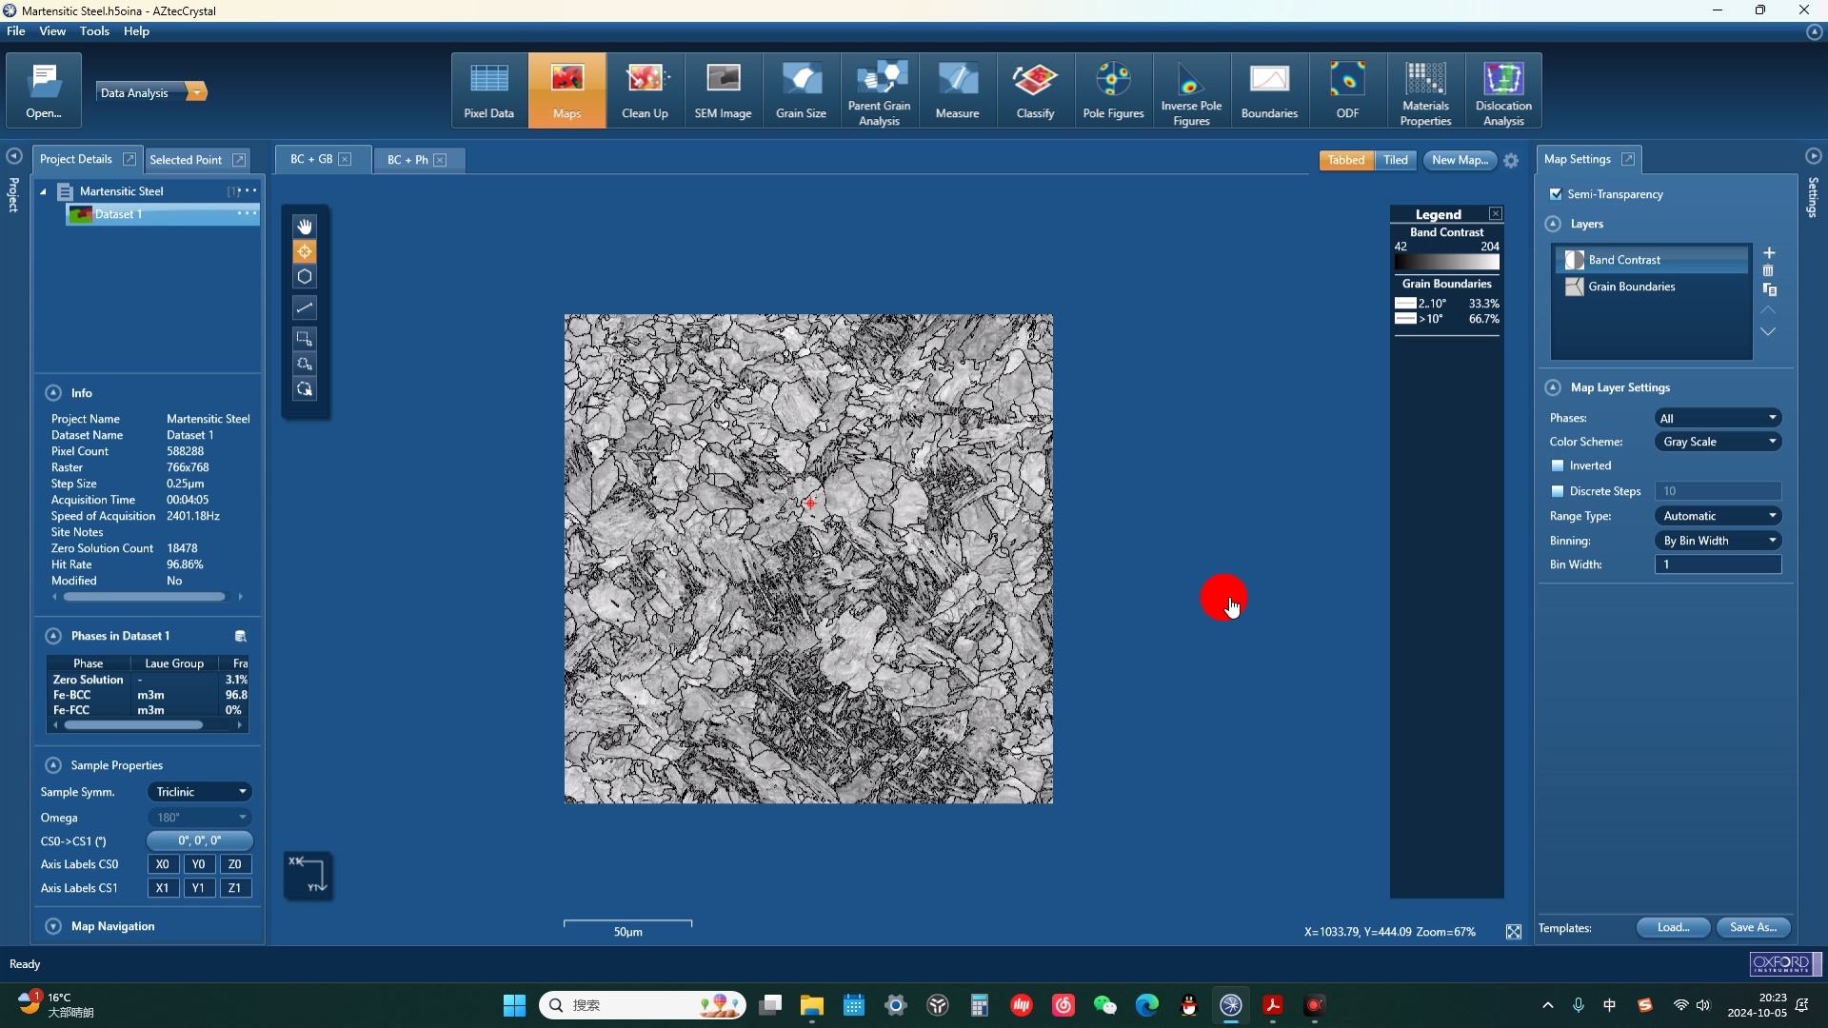1828x1028 pixels.
Task: Open Inverse Pole Figures
Action: pos(1191,91)
